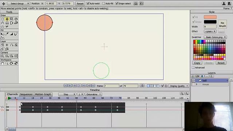Rewind to start with first playback button
The width and height of the screenshot is (233, 131).
click(66, 86)
